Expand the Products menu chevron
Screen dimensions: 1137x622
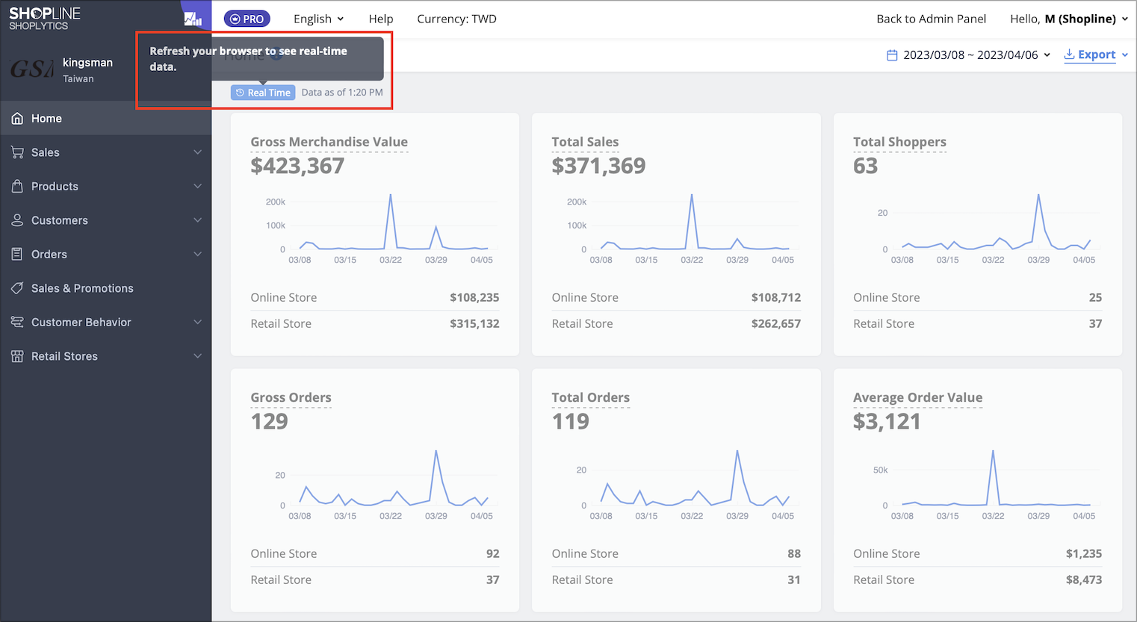[x=198, y=186]
